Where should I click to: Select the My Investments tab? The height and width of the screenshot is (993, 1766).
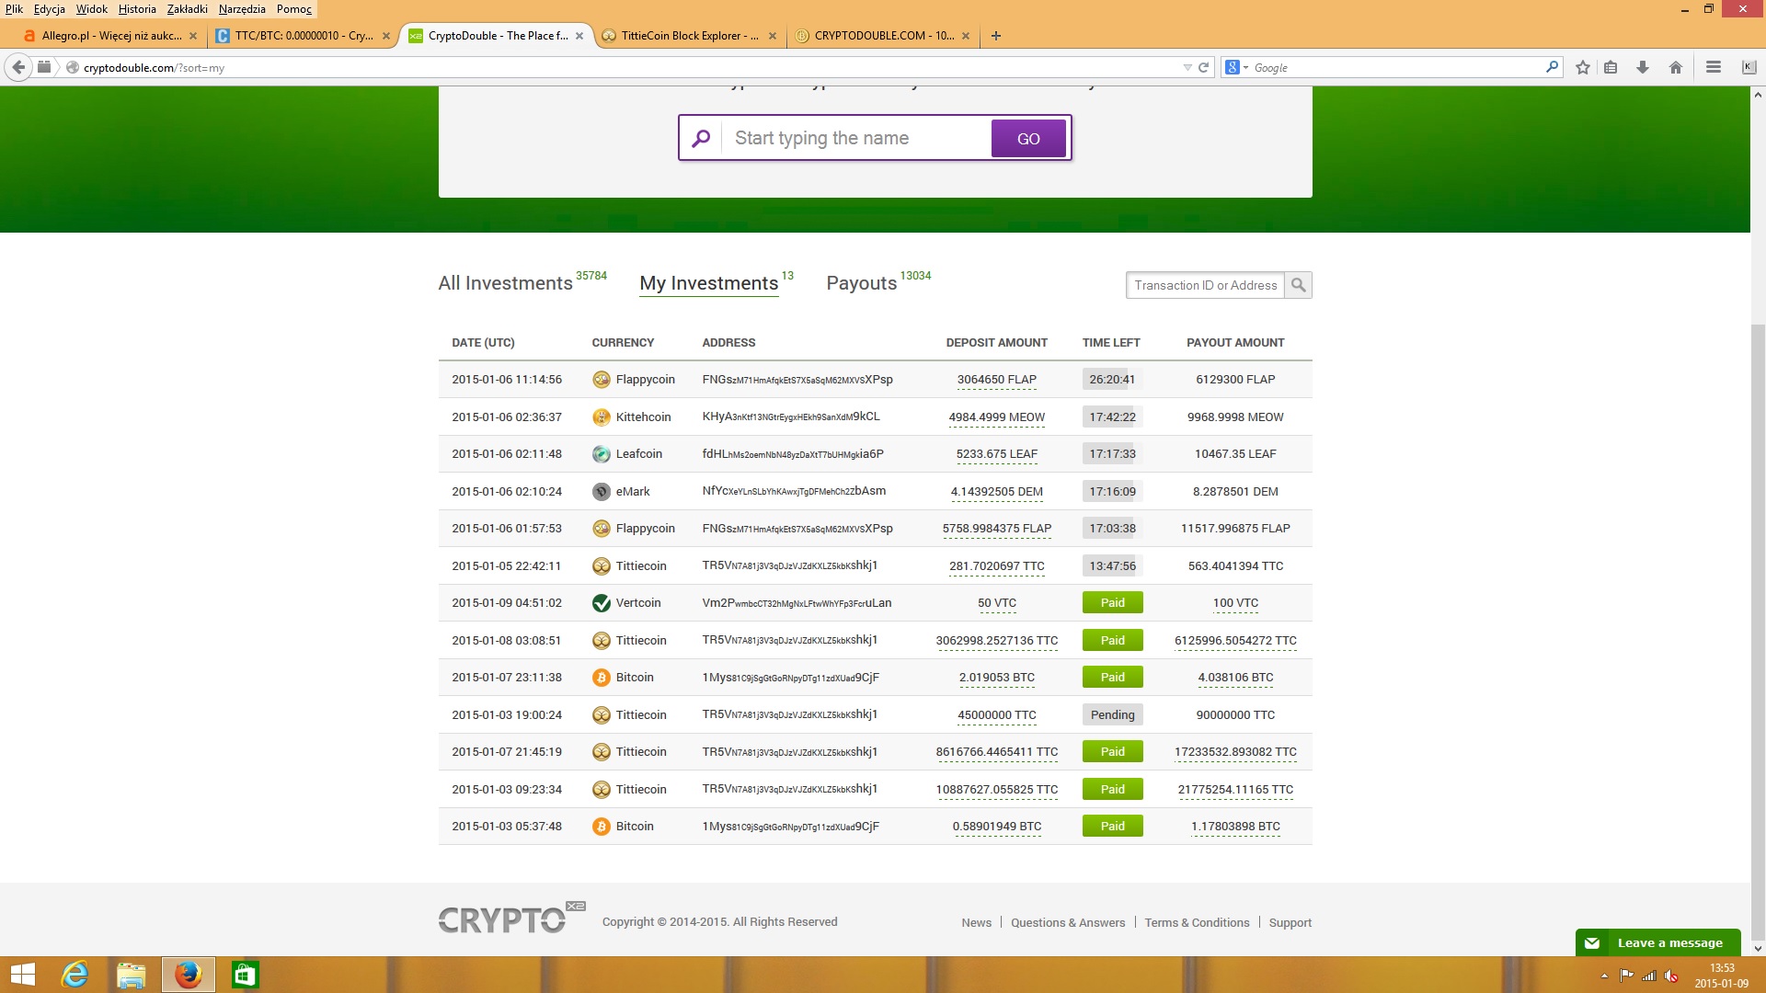click(x=709, y=283)
